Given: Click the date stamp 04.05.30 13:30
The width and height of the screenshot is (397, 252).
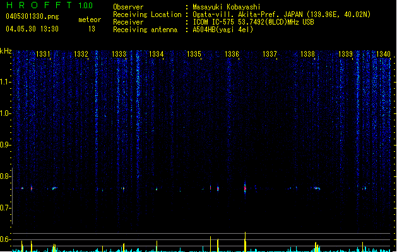Looking at the screenshot, I should pos(32,29).
